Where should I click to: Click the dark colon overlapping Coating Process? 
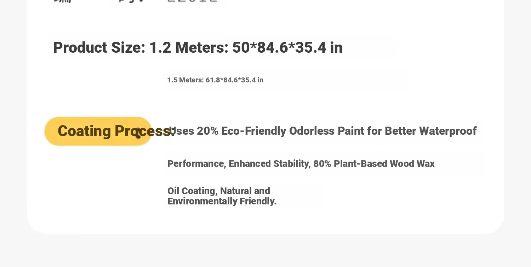point(138,133)
